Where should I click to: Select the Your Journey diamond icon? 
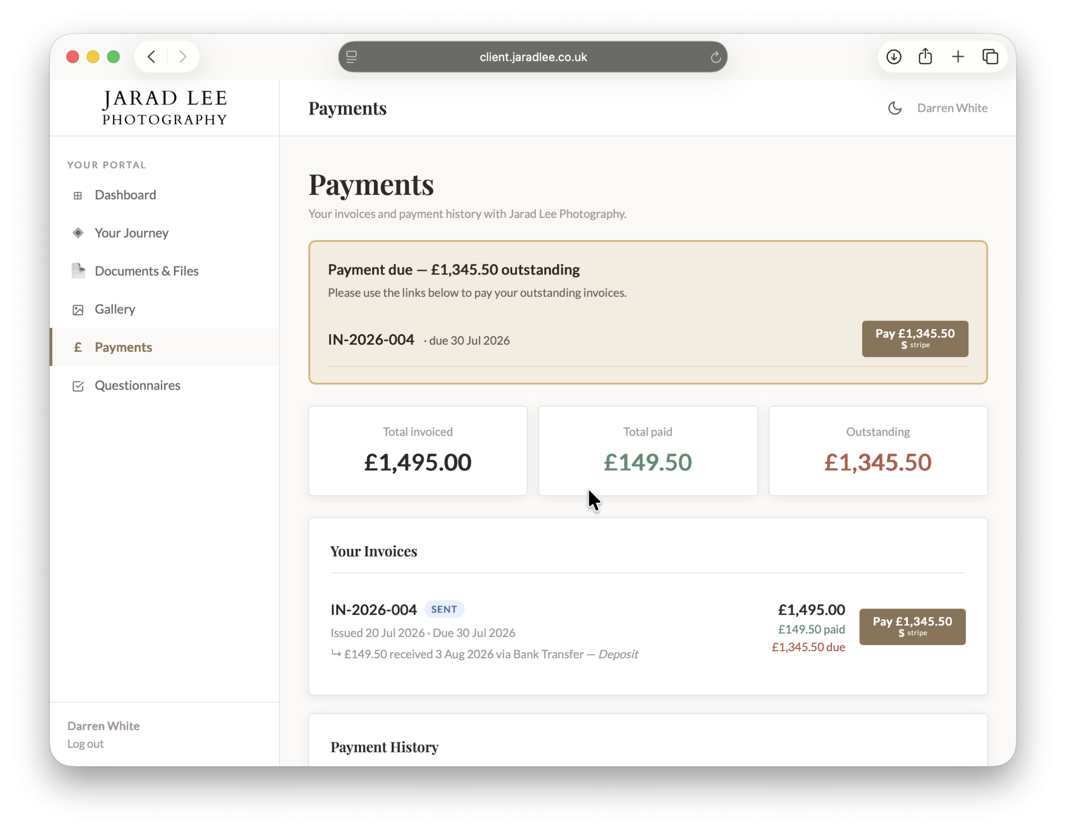78,233
